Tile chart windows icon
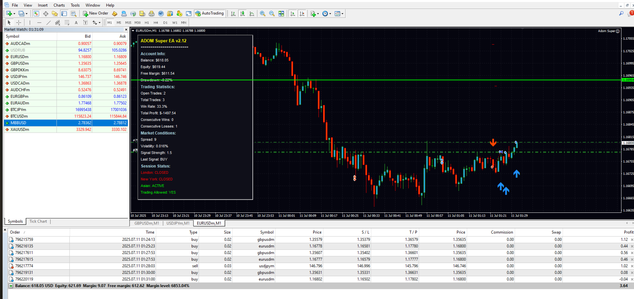This screenshot has height=299, width=634. pyautogui.click(x=281, y=14)
